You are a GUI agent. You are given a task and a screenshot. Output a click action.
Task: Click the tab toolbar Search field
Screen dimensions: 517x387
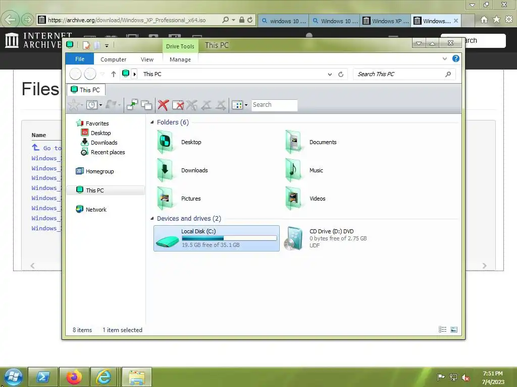coord(274,105)
